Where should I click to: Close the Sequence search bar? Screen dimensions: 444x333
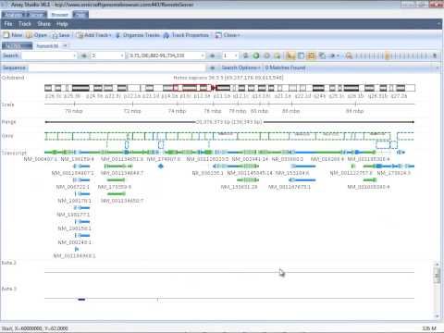pyautogui.click(x=438, y=68)
